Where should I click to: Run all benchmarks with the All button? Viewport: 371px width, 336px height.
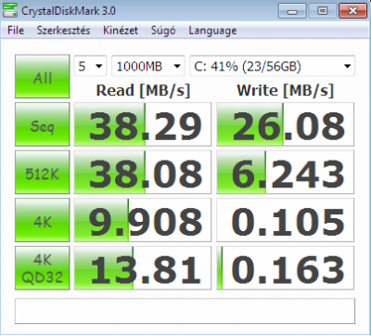click(x=43, y=76)
